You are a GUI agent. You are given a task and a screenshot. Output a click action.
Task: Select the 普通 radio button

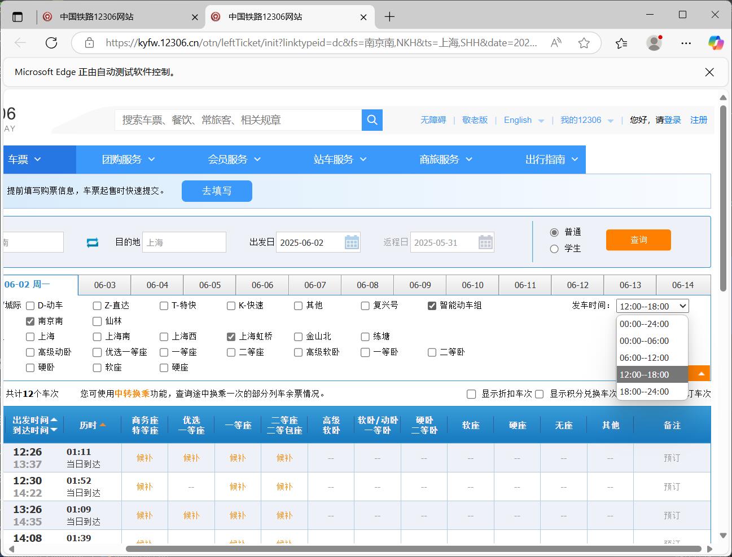554,232
